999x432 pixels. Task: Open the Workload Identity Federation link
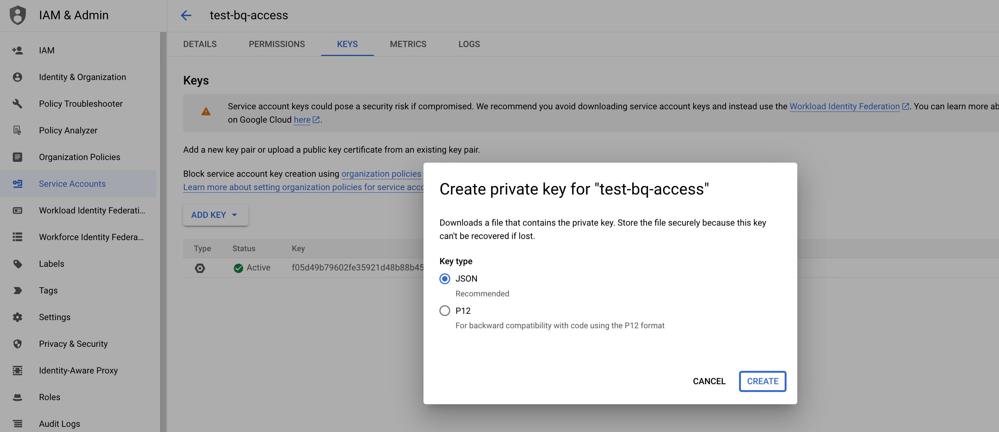(844, 107)
